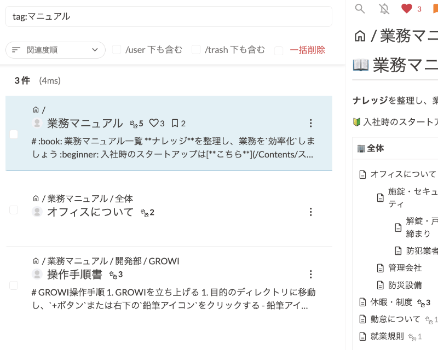Click the 一括削除 bulk delete button
438x350 pixels.
tap(307, 50)
